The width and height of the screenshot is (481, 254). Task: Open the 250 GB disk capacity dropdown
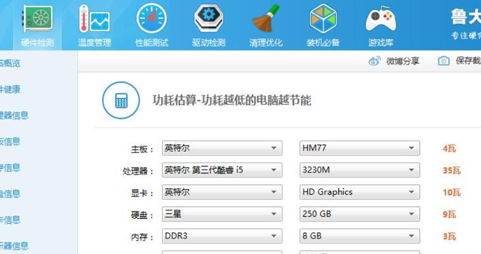tap(359, 214)
